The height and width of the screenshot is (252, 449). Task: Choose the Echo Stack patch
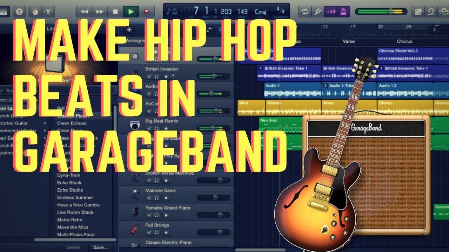(x=69, y=183)
